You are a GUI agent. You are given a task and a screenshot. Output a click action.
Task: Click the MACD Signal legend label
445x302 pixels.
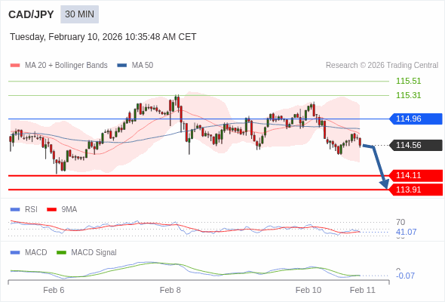(94, 253)
